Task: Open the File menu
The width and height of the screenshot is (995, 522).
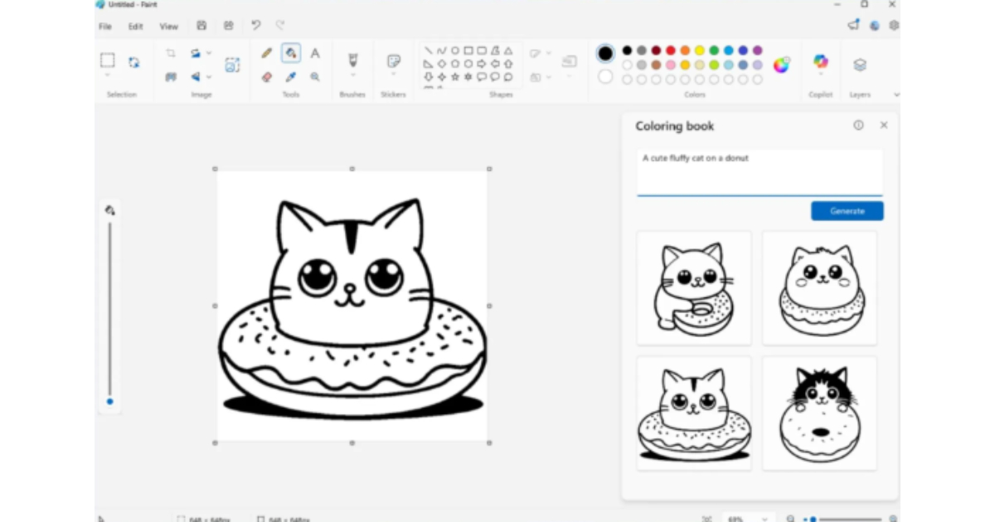Action: (x=105, y=27)
